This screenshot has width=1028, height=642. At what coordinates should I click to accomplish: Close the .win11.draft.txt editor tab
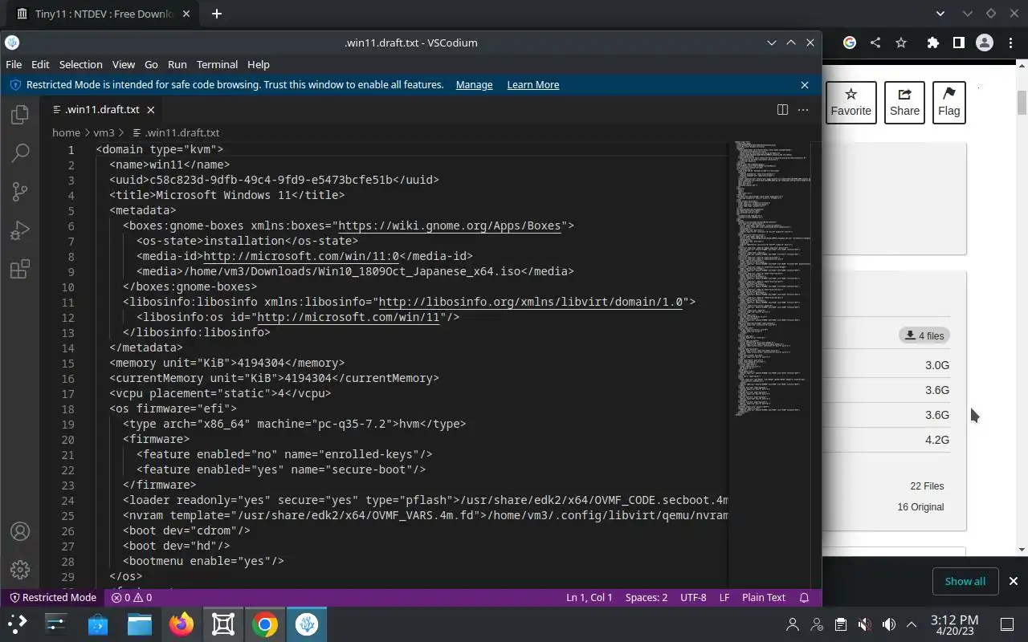click(x=150, y=110)
